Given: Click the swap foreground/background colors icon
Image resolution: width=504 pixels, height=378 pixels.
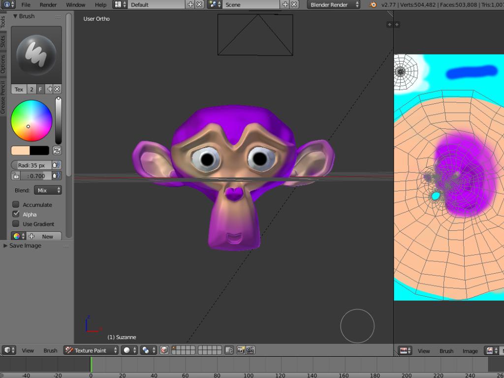Looking at the screenshot, I should (x=57, y=151).
